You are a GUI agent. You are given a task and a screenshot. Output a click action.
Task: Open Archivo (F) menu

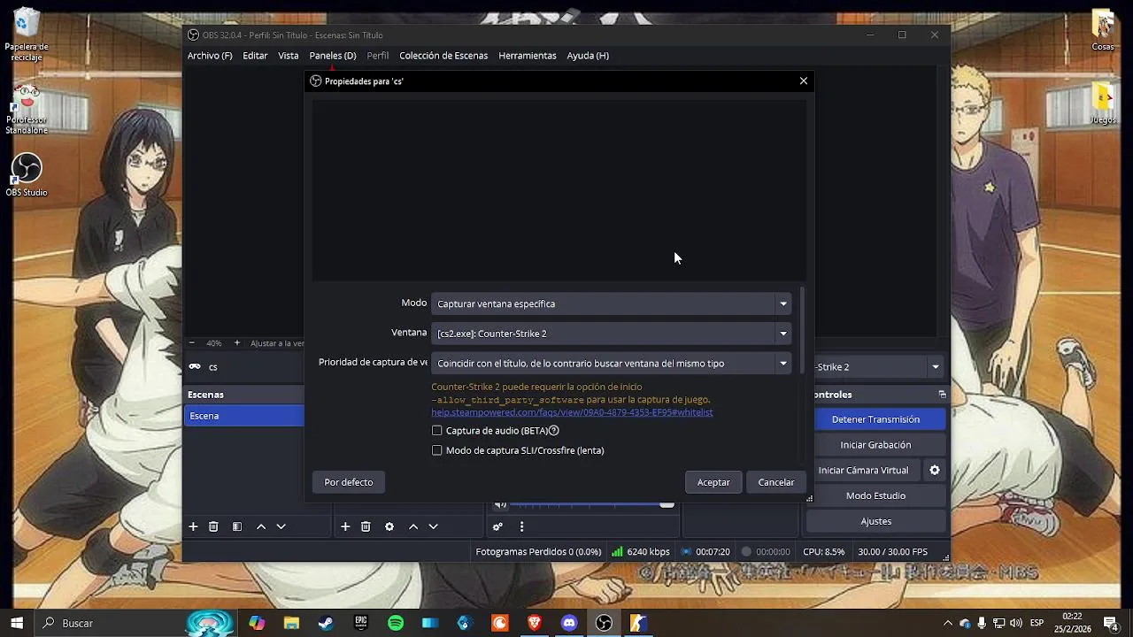tap(210, 56)
